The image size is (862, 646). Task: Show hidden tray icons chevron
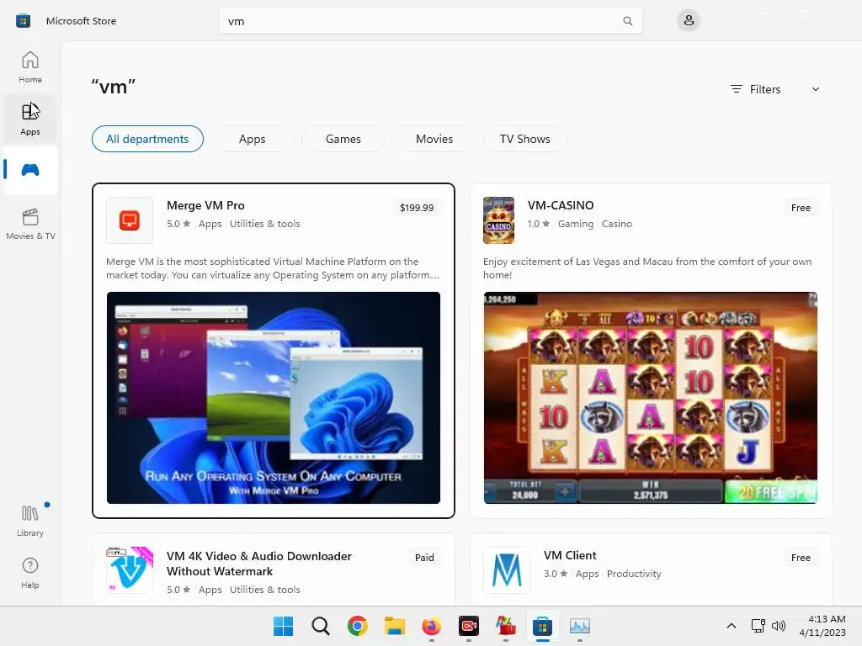(x=732, y=626)
